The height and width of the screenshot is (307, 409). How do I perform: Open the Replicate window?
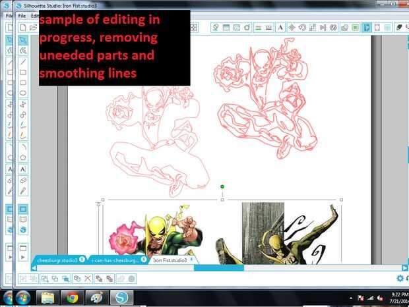(333, 28)
